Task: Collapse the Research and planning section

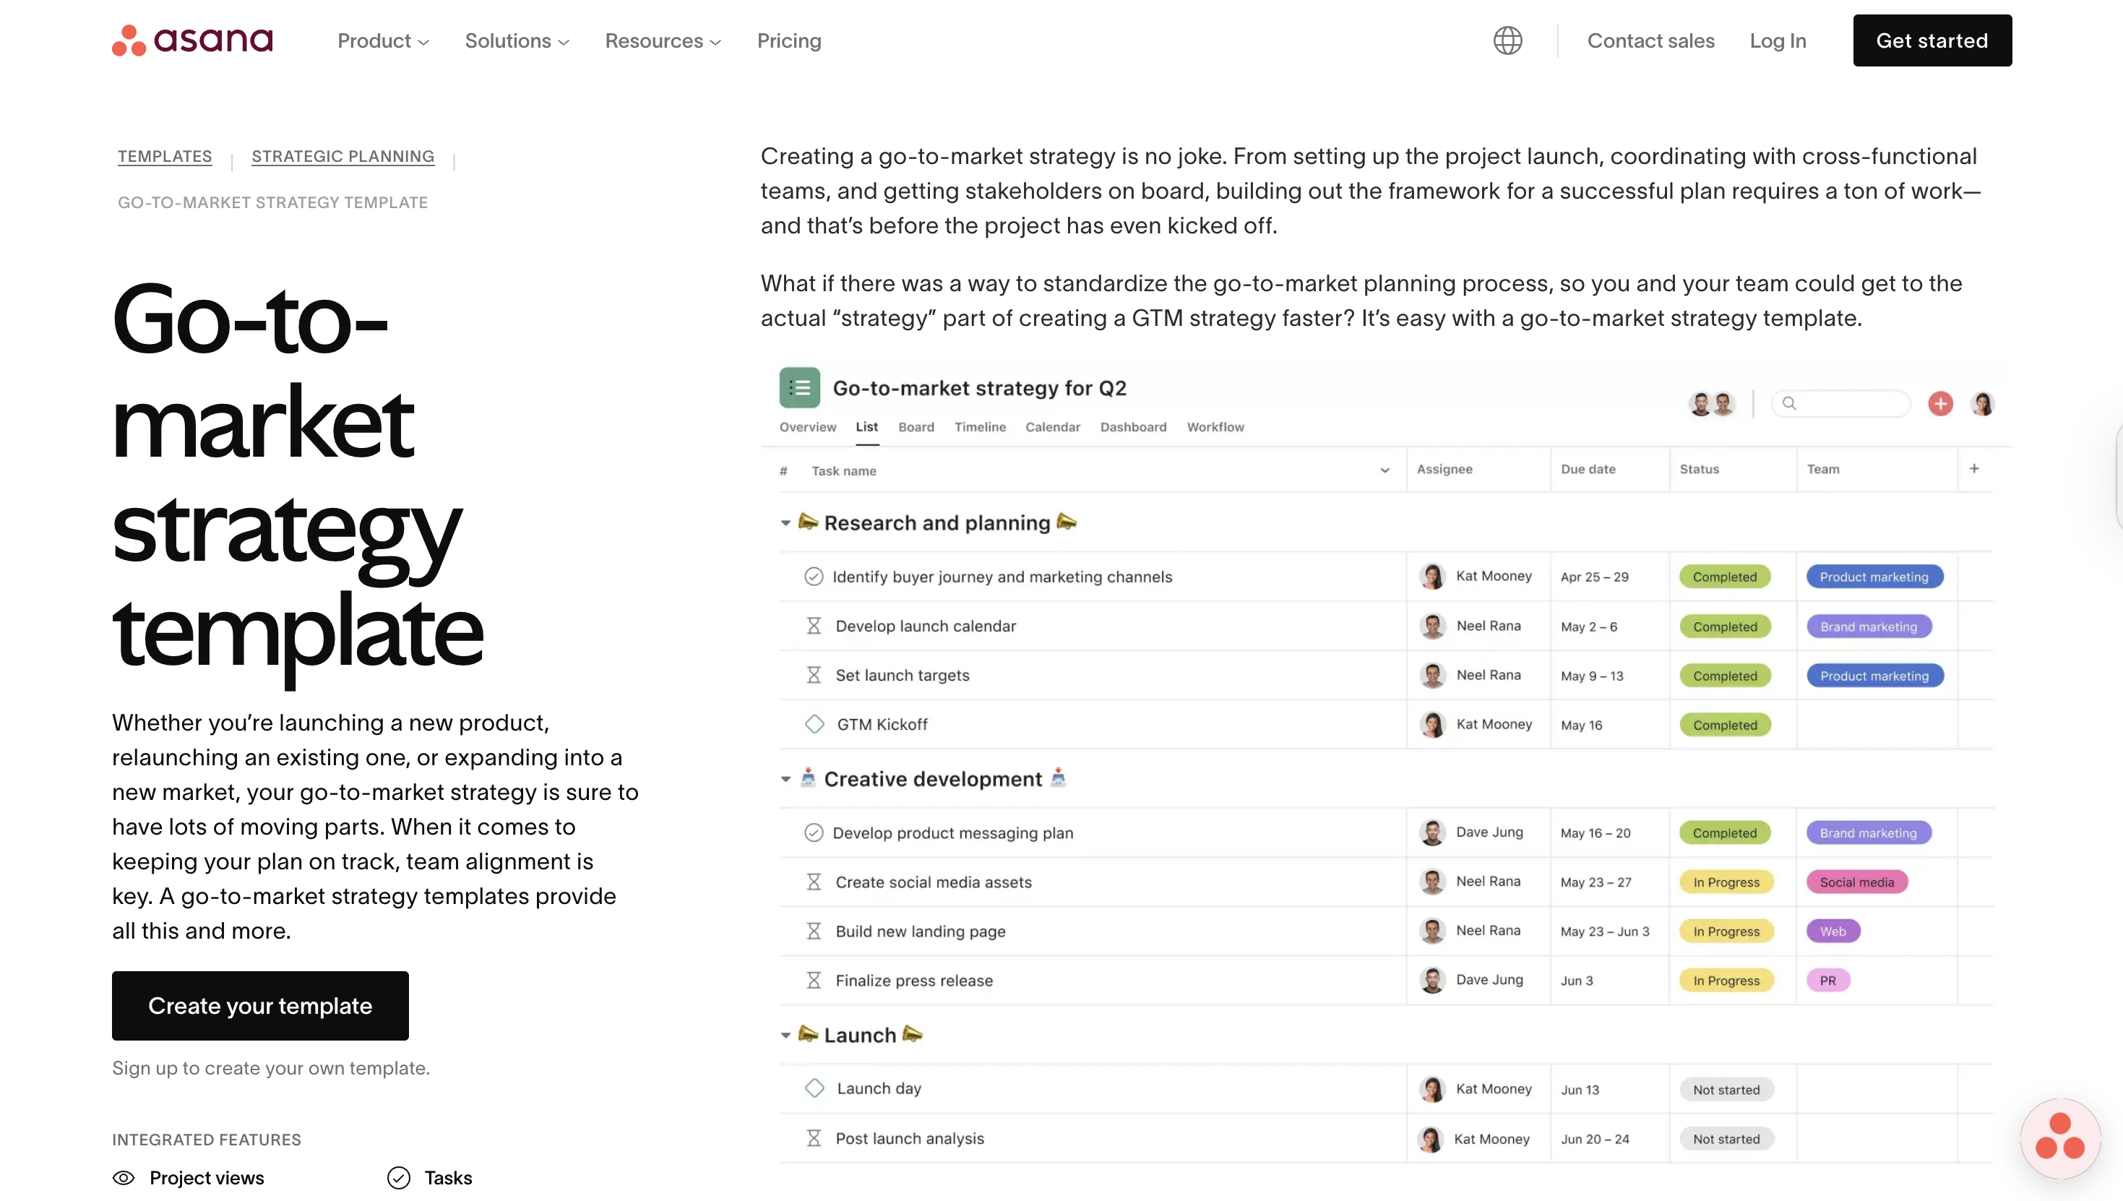Action: click(x=785, y=523)
